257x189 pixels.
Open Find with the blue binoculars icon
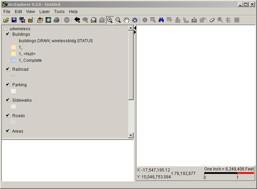161,20
